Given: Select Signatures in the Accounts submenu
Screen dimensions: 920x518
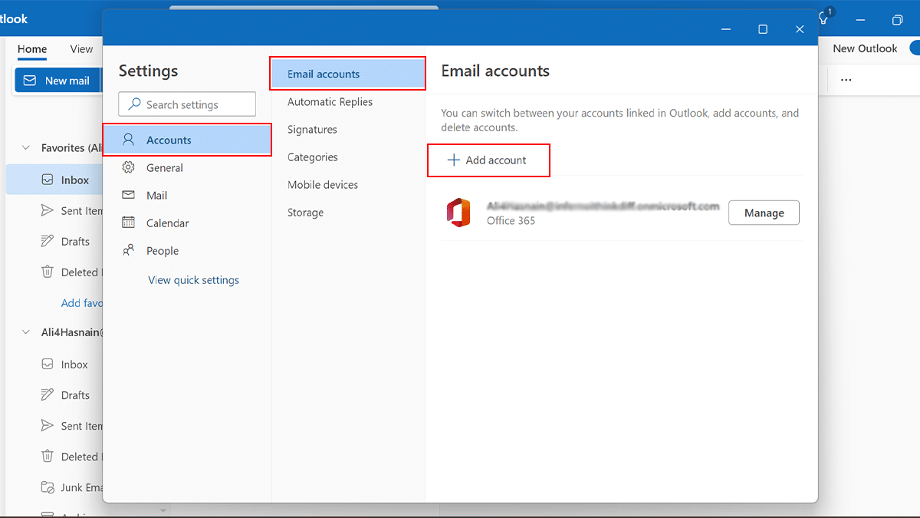Looking at the screenshot, I should click(312, 129).
